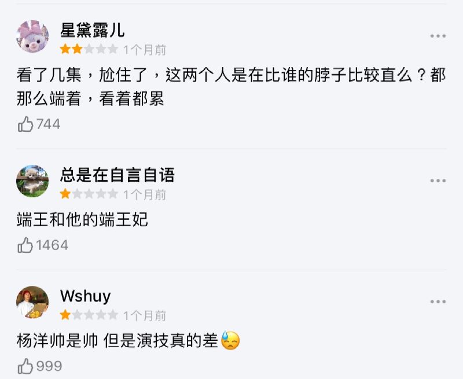Image resolution: width=463 pixels, height=379 pixels.
Task: Open Wshuy's profile avatar
Action: [32, 302]
